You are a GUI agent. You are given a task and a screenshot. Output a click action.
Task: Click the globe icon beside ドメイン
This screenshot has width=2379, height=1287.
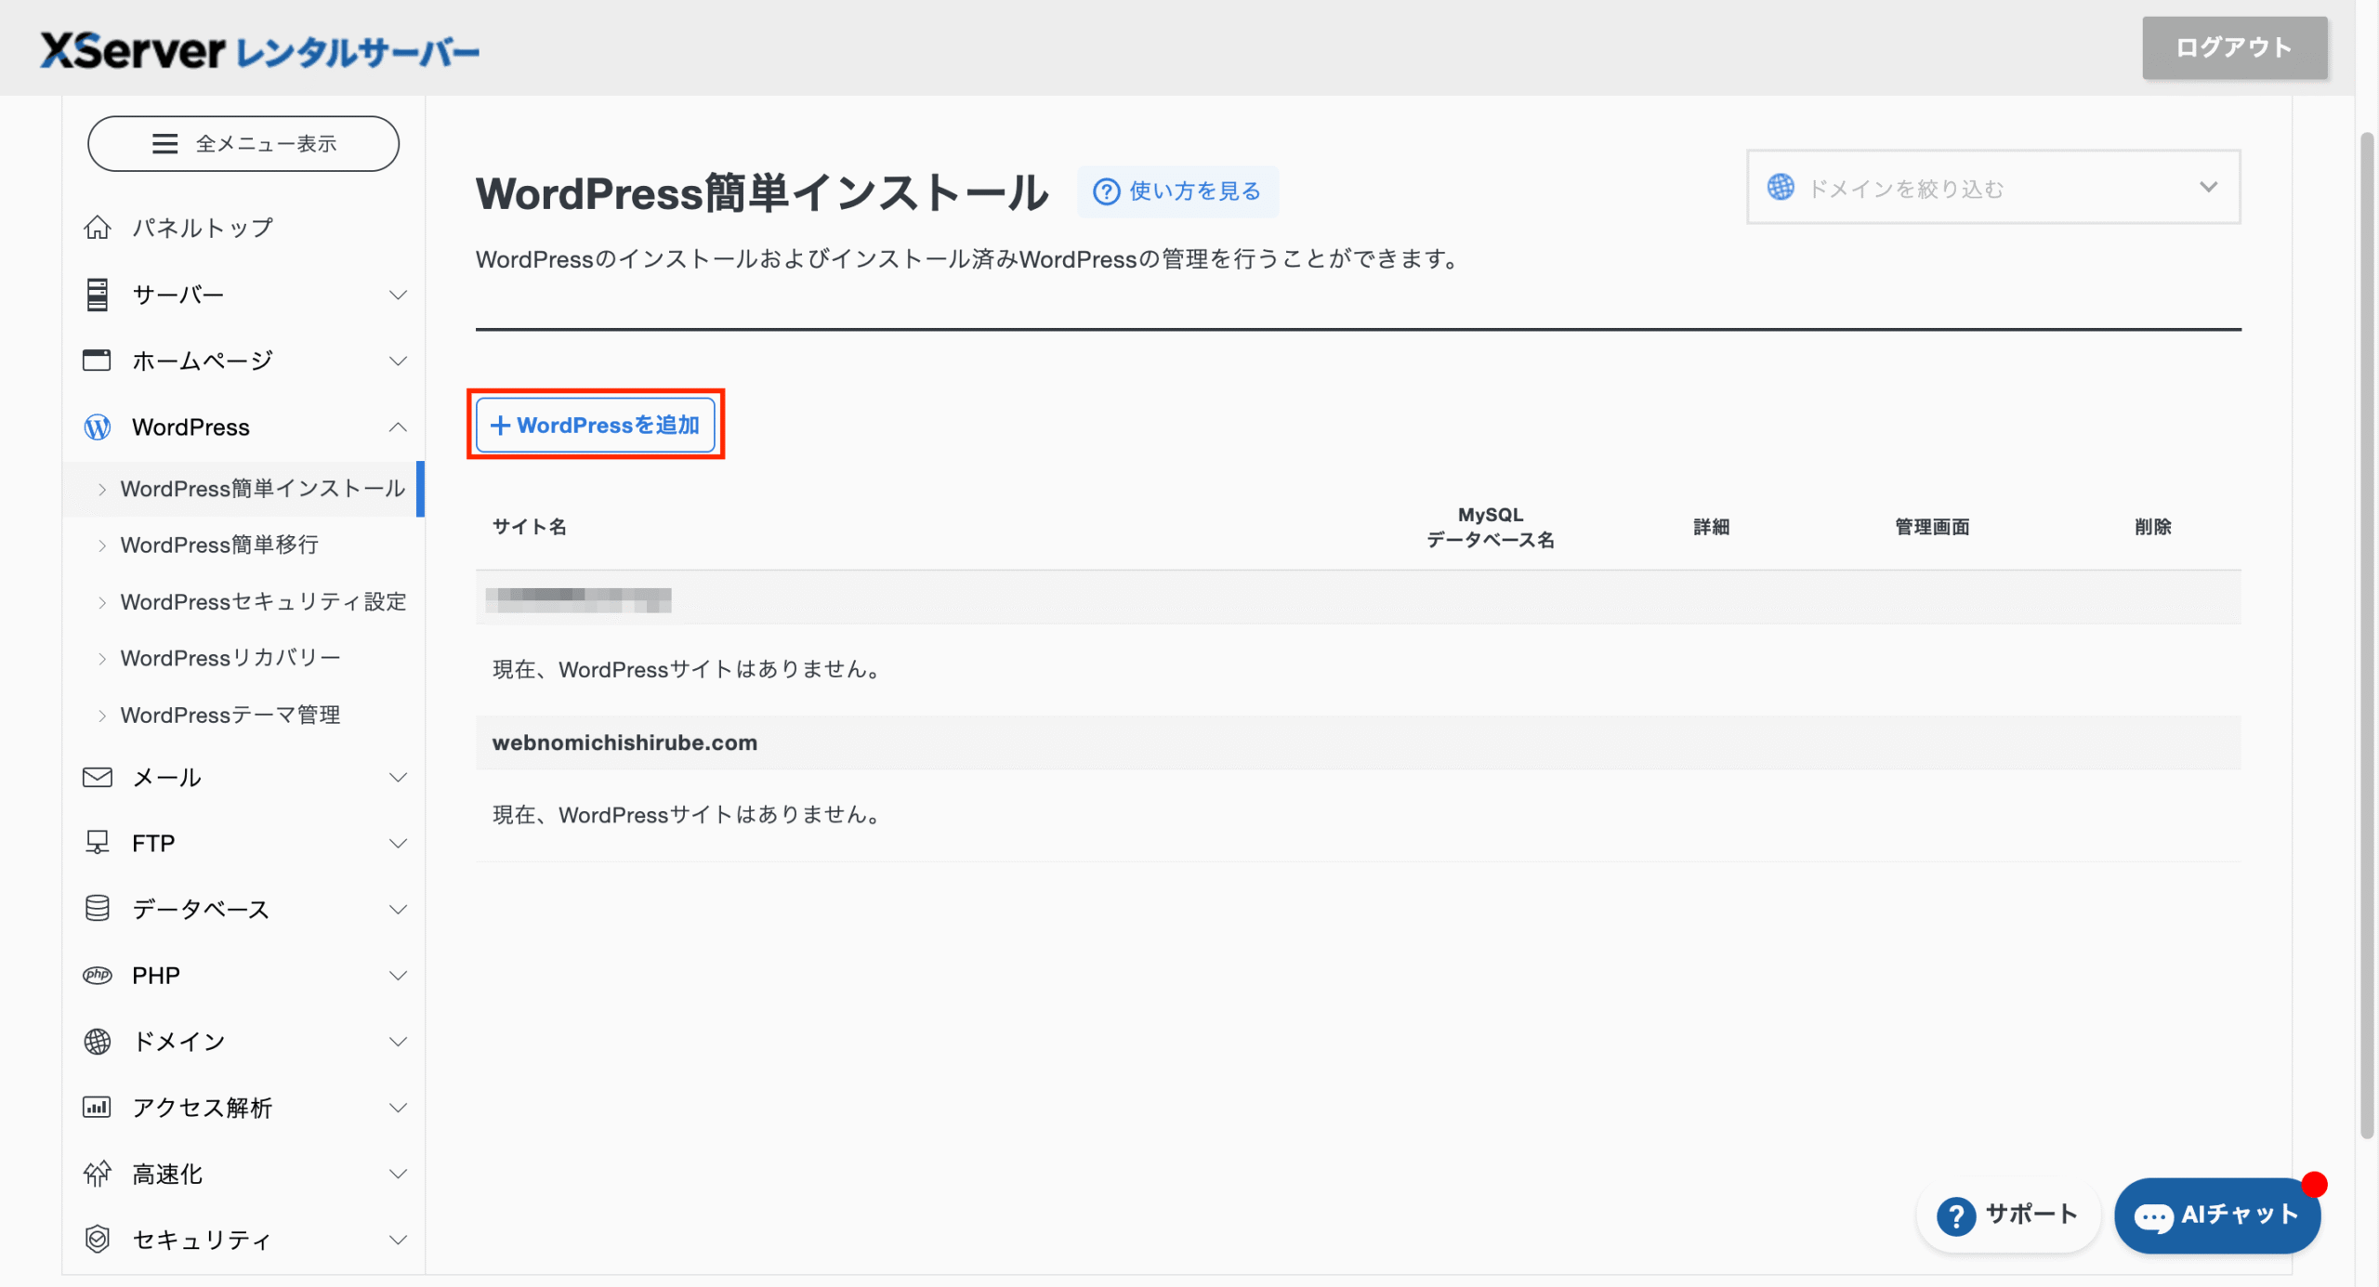click(98, 1042)
